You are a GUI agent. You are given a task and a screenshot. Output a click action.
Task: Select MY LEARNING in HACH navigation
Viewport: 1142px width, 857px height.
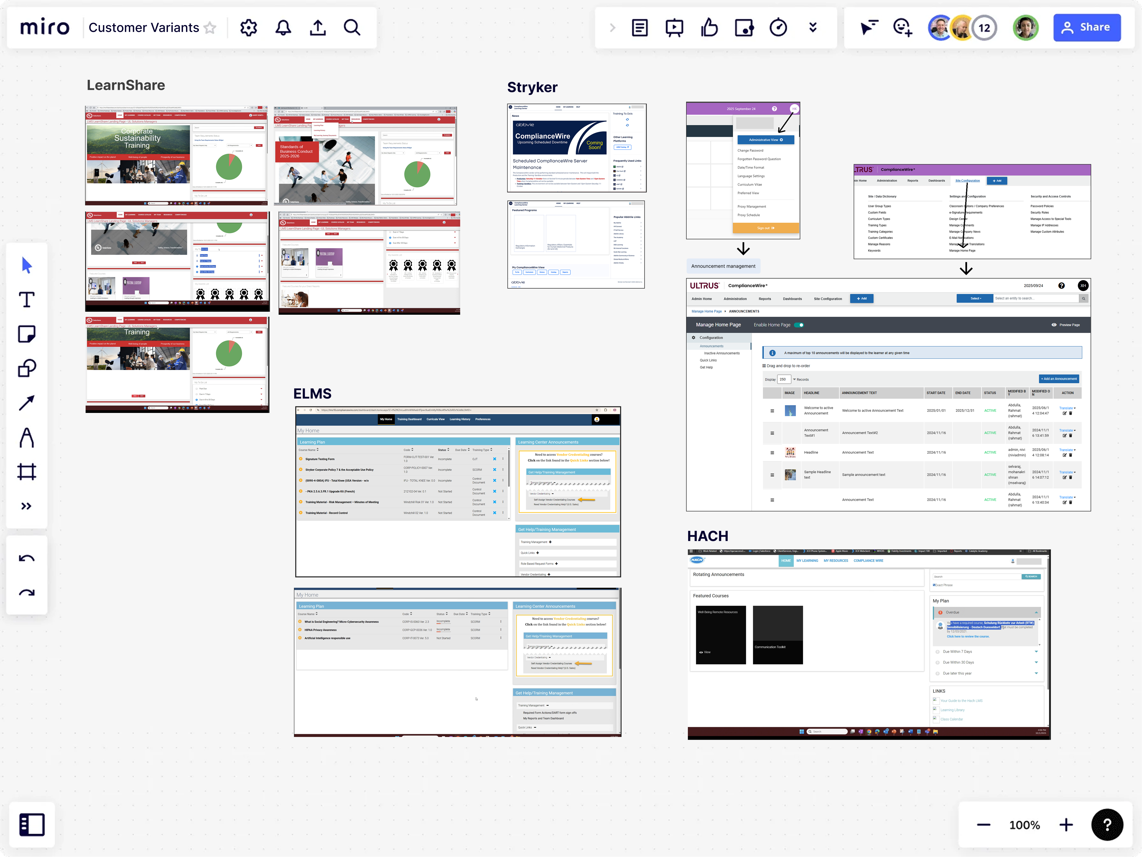point(807,560)
